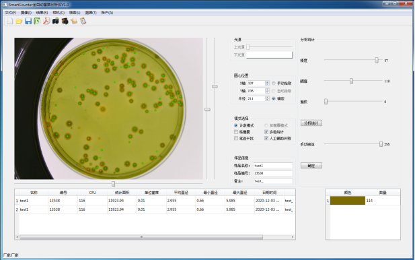Open the 文件(F) menu
This screenshot has height=260, width=415.
click(x=11, y=12)
